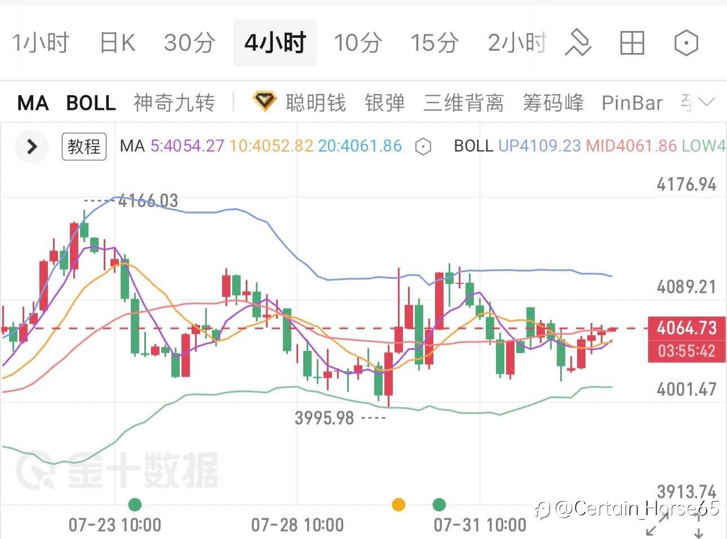Toggle the MA indicator
Screen dimensions: 727x539
(x=33, y=103)
